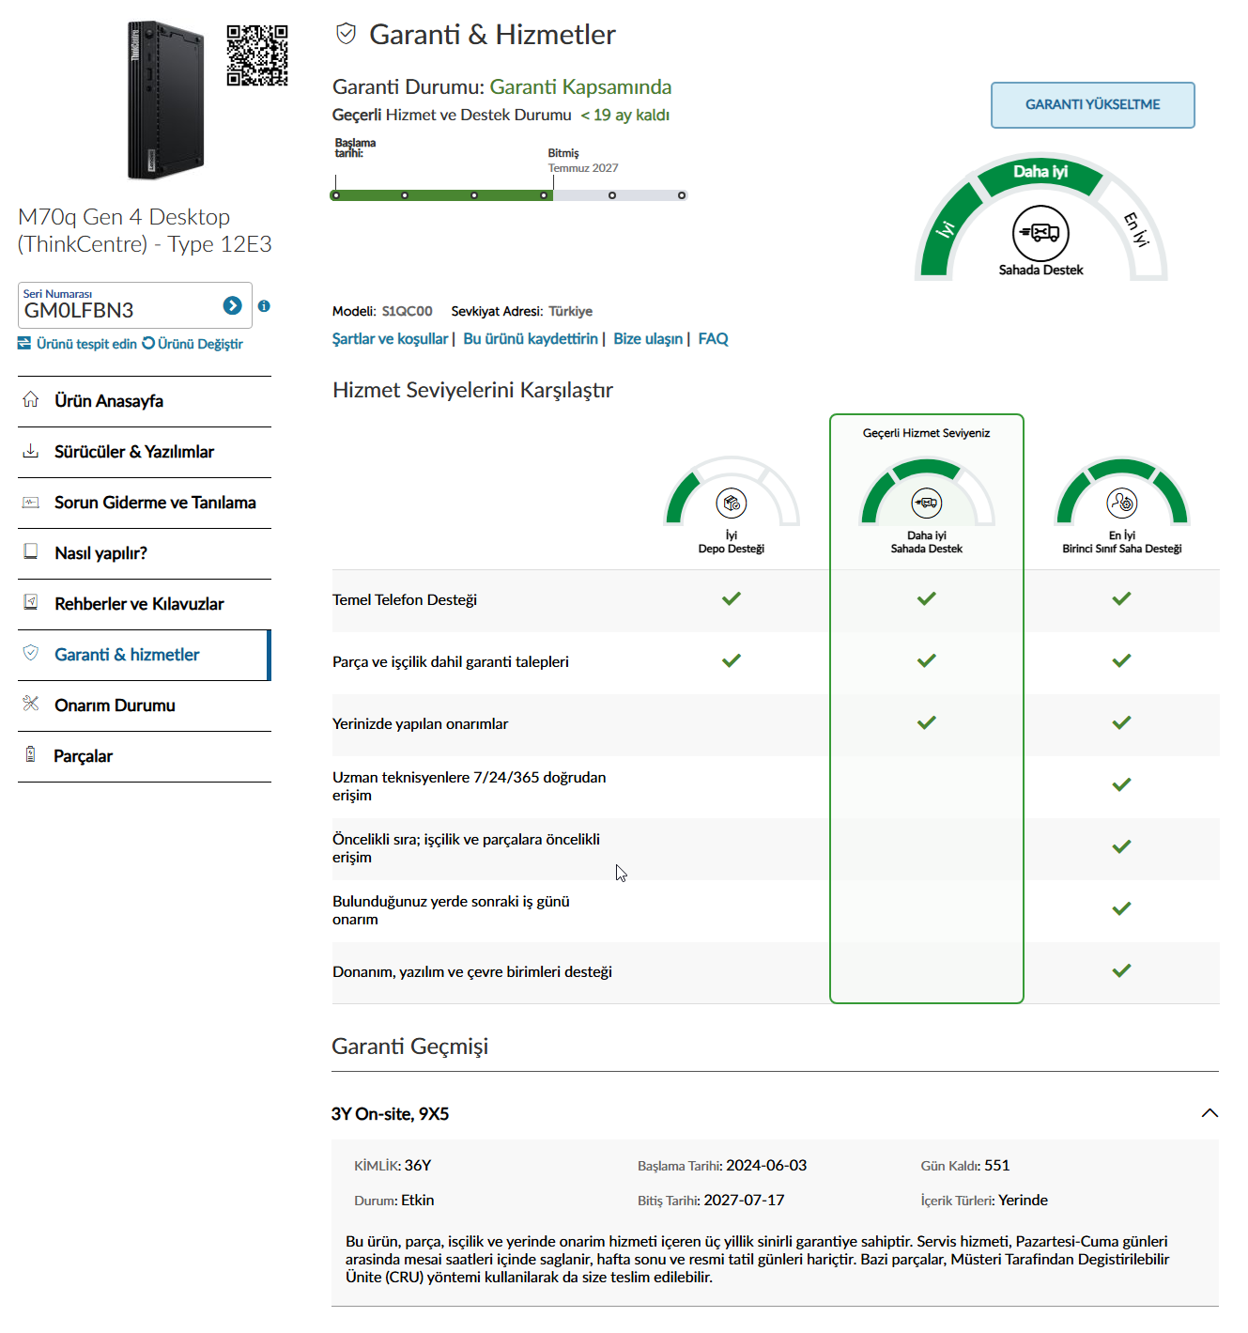Click the download icon for Sürücüler & Yazılımlar
This screenshot has width=1248, height=1333.
coord(31,451)
